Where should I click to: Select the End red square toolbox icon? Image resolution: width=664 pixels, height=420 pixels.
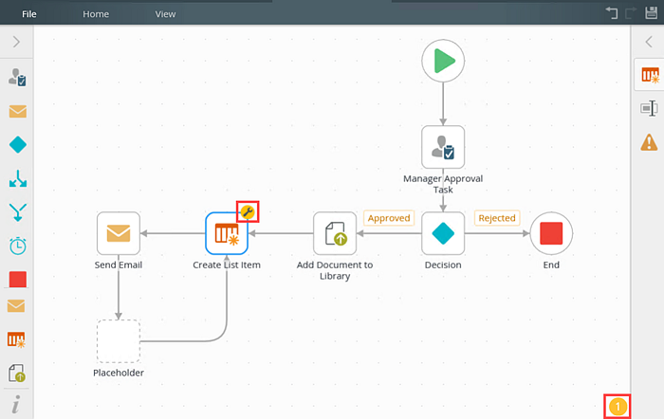point(17,280)
